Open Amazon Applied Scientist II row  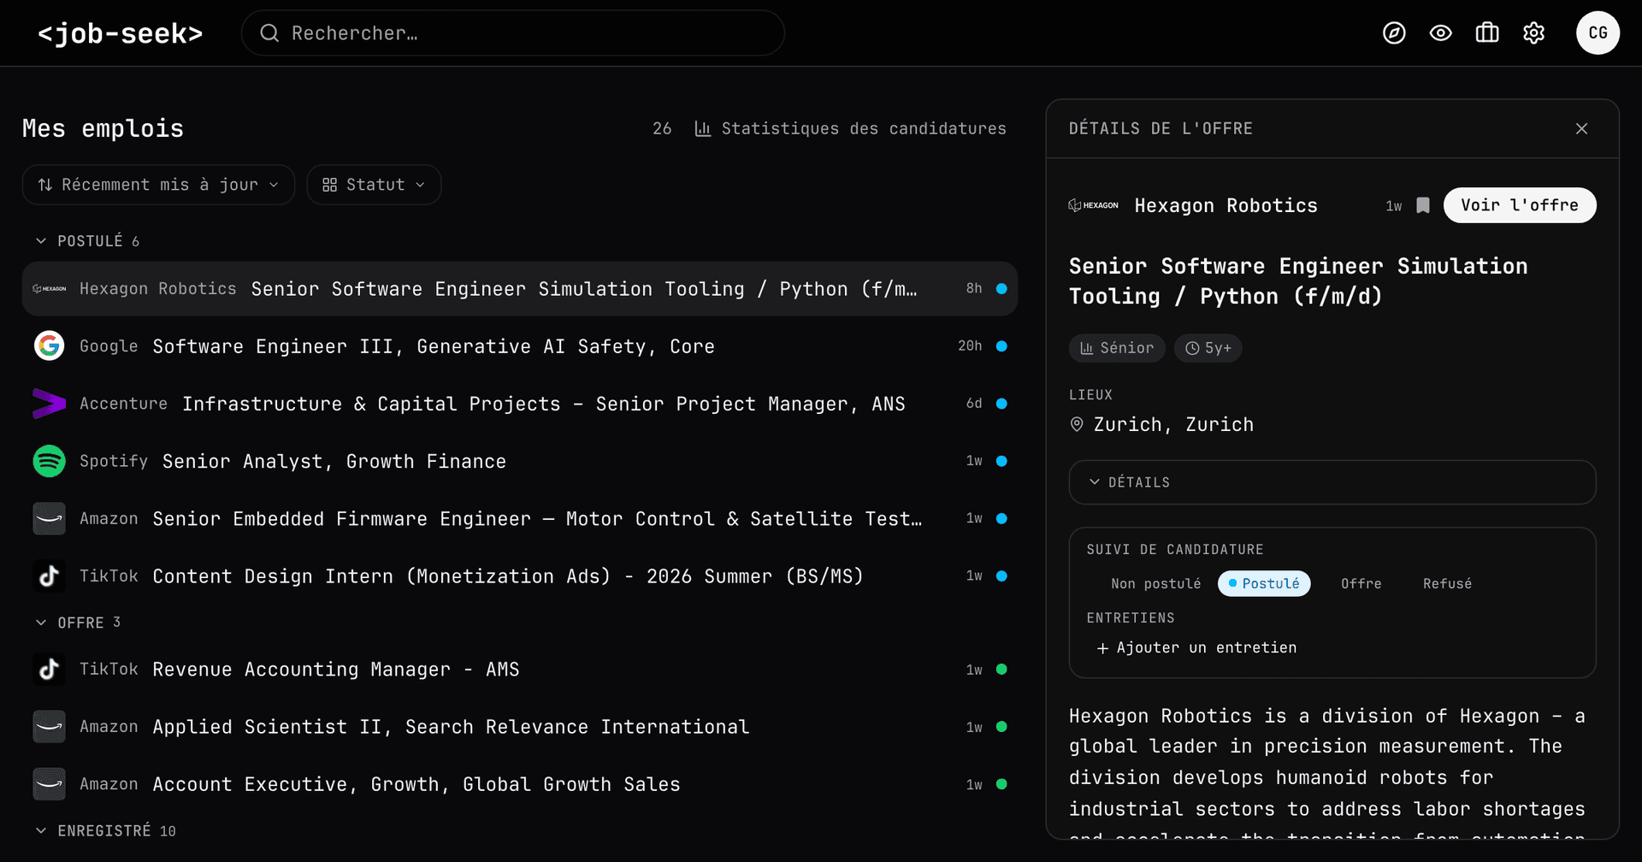[520, 727]
